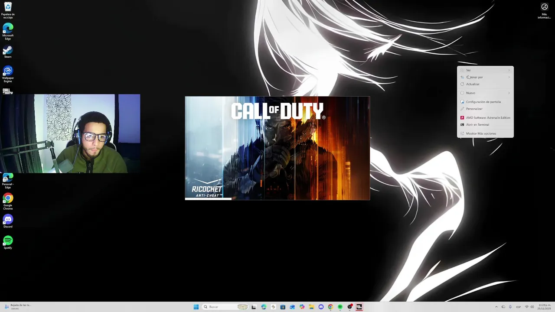Open Microsoft Edge from the taskbar
Viewport: 555px width, 312px height.
(x=264, y=307)
